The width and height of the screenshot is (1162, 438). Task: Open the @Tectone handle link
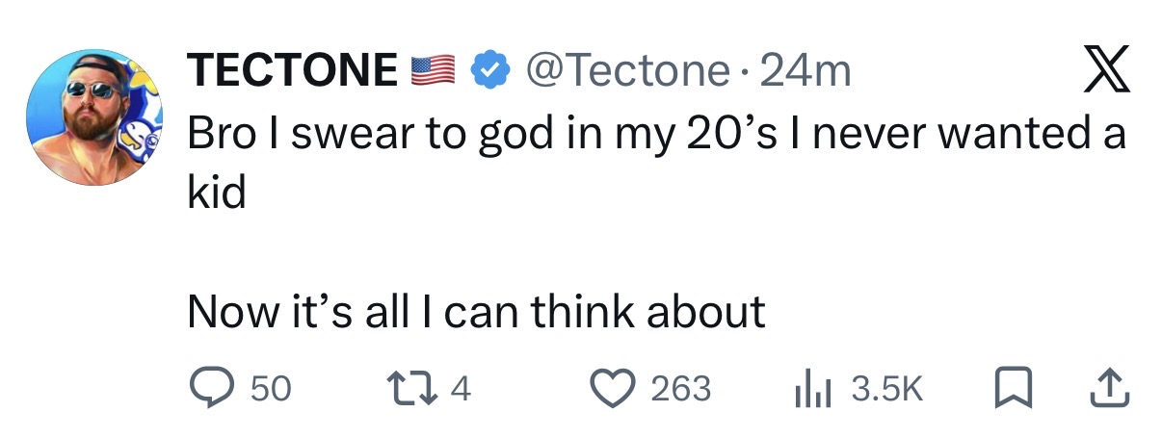click(626, 70)
